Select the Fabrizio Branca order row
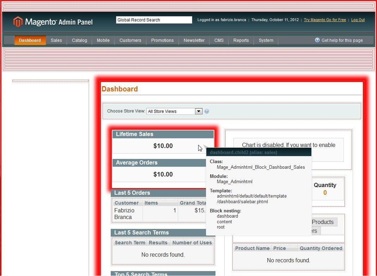Screen dimensions: 377x276 coord(160,214)
